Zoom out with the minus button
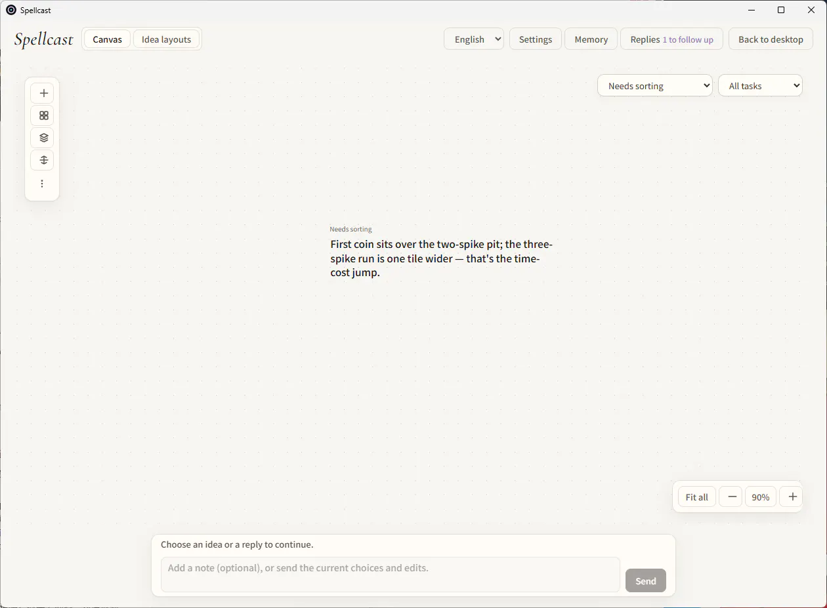The width and height of the screenshot is (827, 608). point(731,497)
